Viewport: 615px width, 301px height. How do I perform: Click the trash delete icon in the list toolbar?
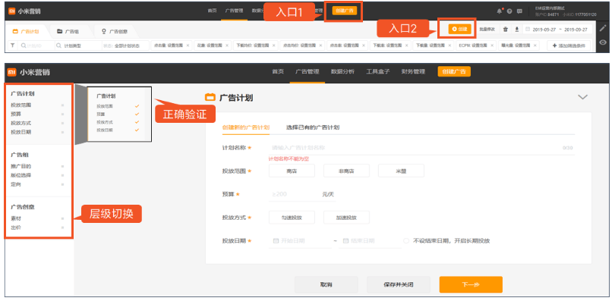click(506, 30)
